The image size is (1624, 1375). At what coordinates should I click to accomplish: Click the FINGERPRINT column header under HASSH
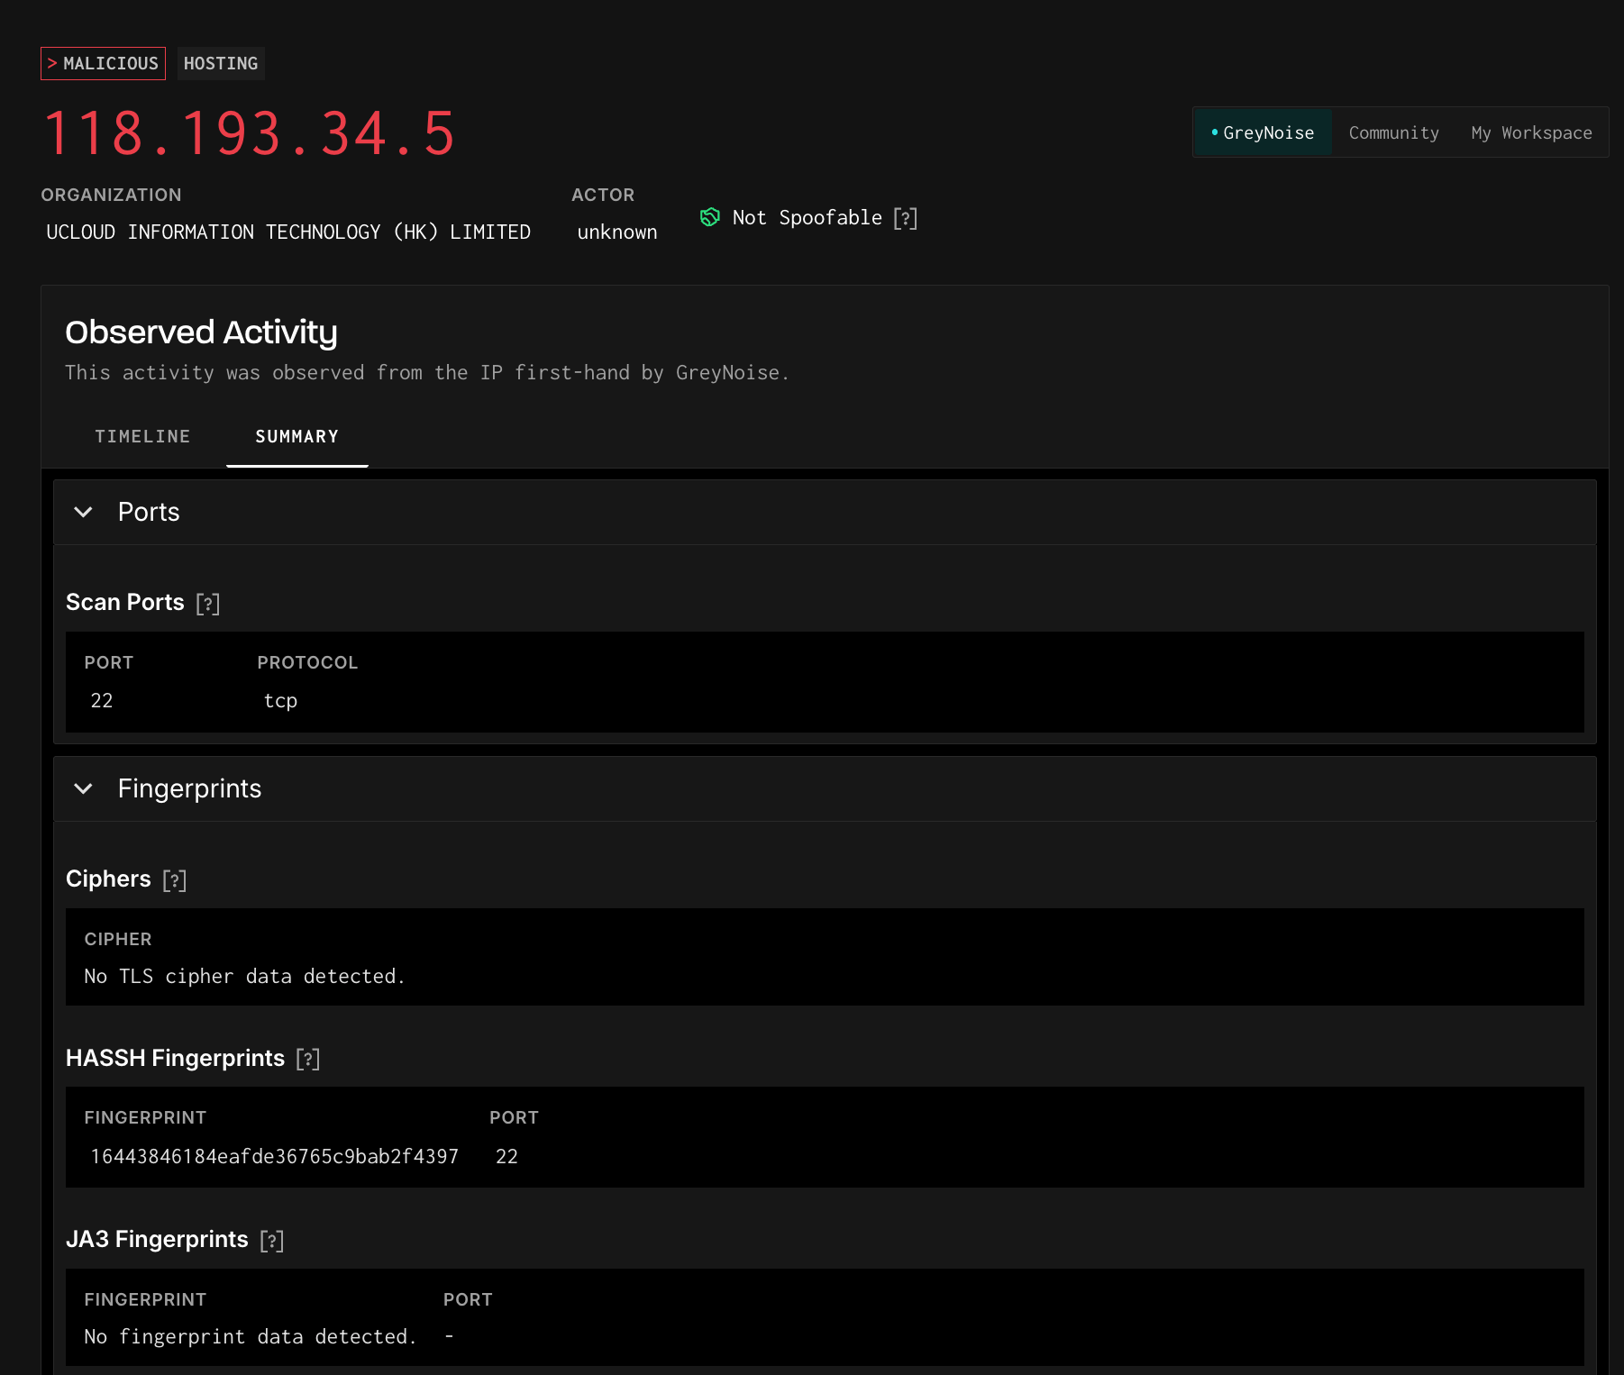pyautogui.click(x=145, y=1117)
